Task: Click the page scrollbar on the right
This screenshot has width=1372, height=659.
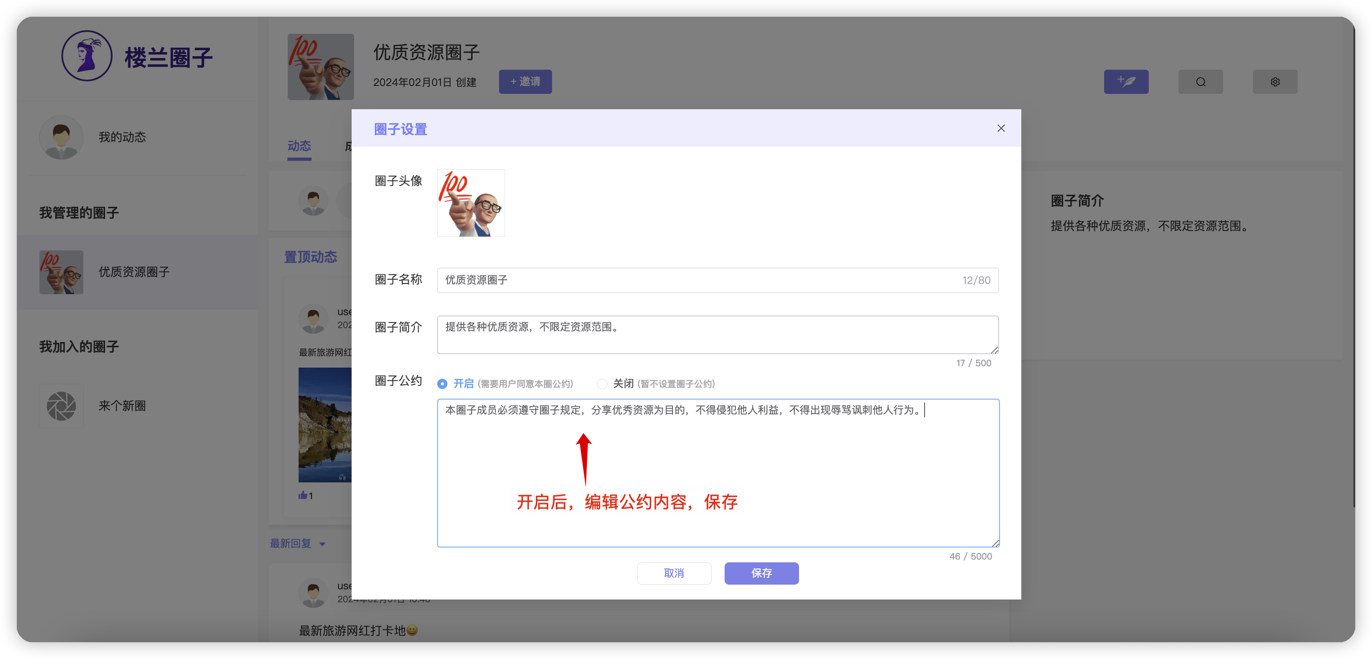Action: [1353, 266]
